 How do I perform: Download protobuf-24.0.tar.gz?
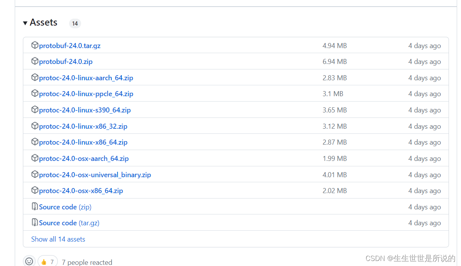pyautogui.click(x=70, y=46)
